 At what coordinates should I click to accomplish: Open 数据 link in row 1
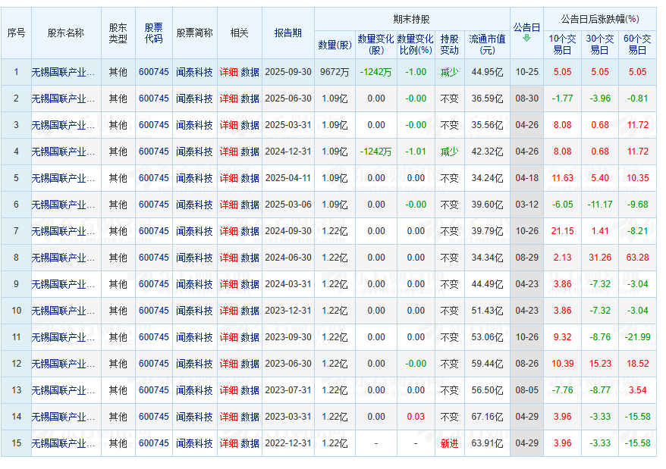tap(250, 72)
